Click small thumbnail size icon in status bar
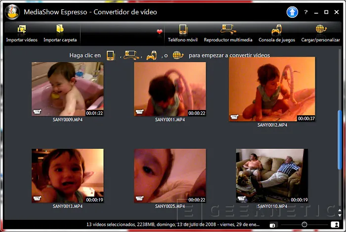Screen dimensions: 346x232 click(272, 225)
